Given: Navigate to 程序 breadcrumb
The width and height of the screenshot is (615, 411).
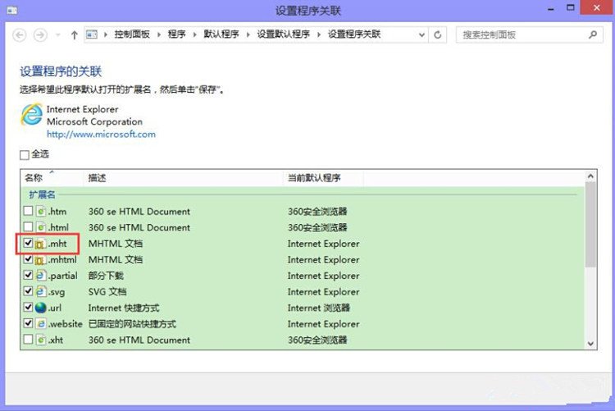Looking at the screenshot, I should click(176, 34).
